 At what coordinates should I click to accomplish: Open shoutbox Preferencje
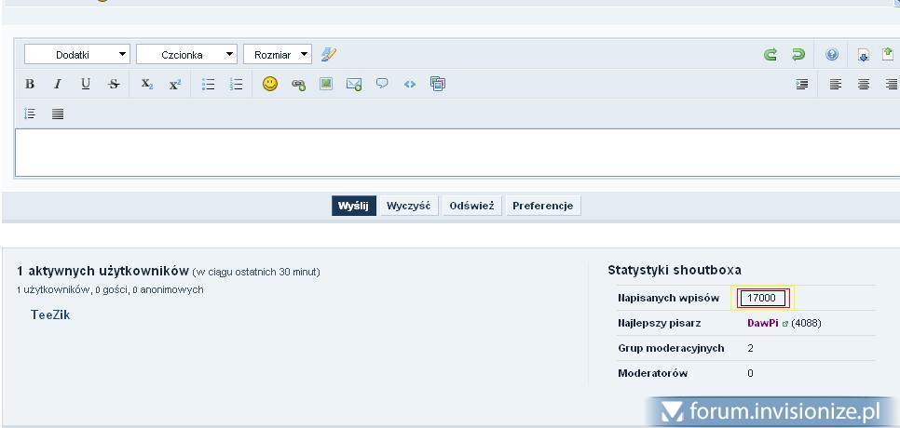pyautogui.click(x=542, y=206)
